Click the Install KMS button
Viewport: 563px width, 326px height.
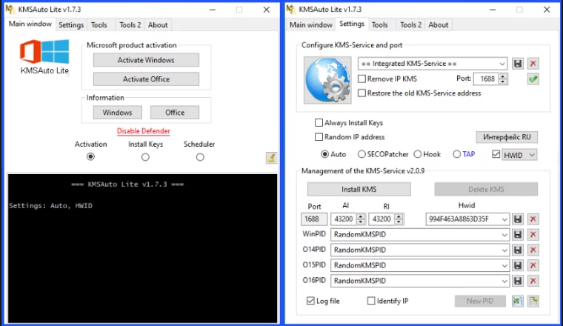click(359, 189)
